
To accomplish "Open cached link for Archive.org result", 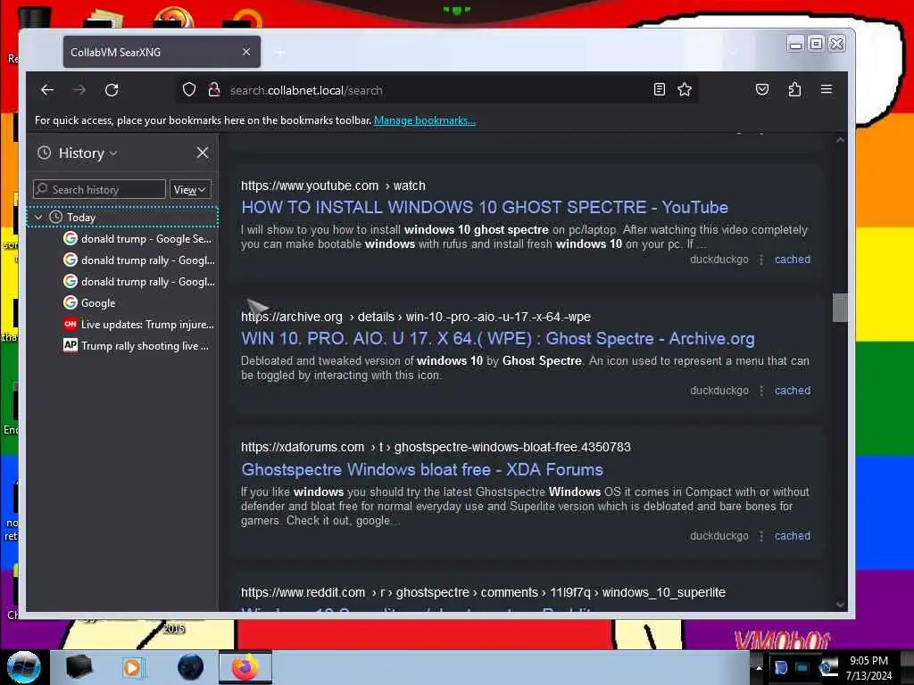I will 793,391.
